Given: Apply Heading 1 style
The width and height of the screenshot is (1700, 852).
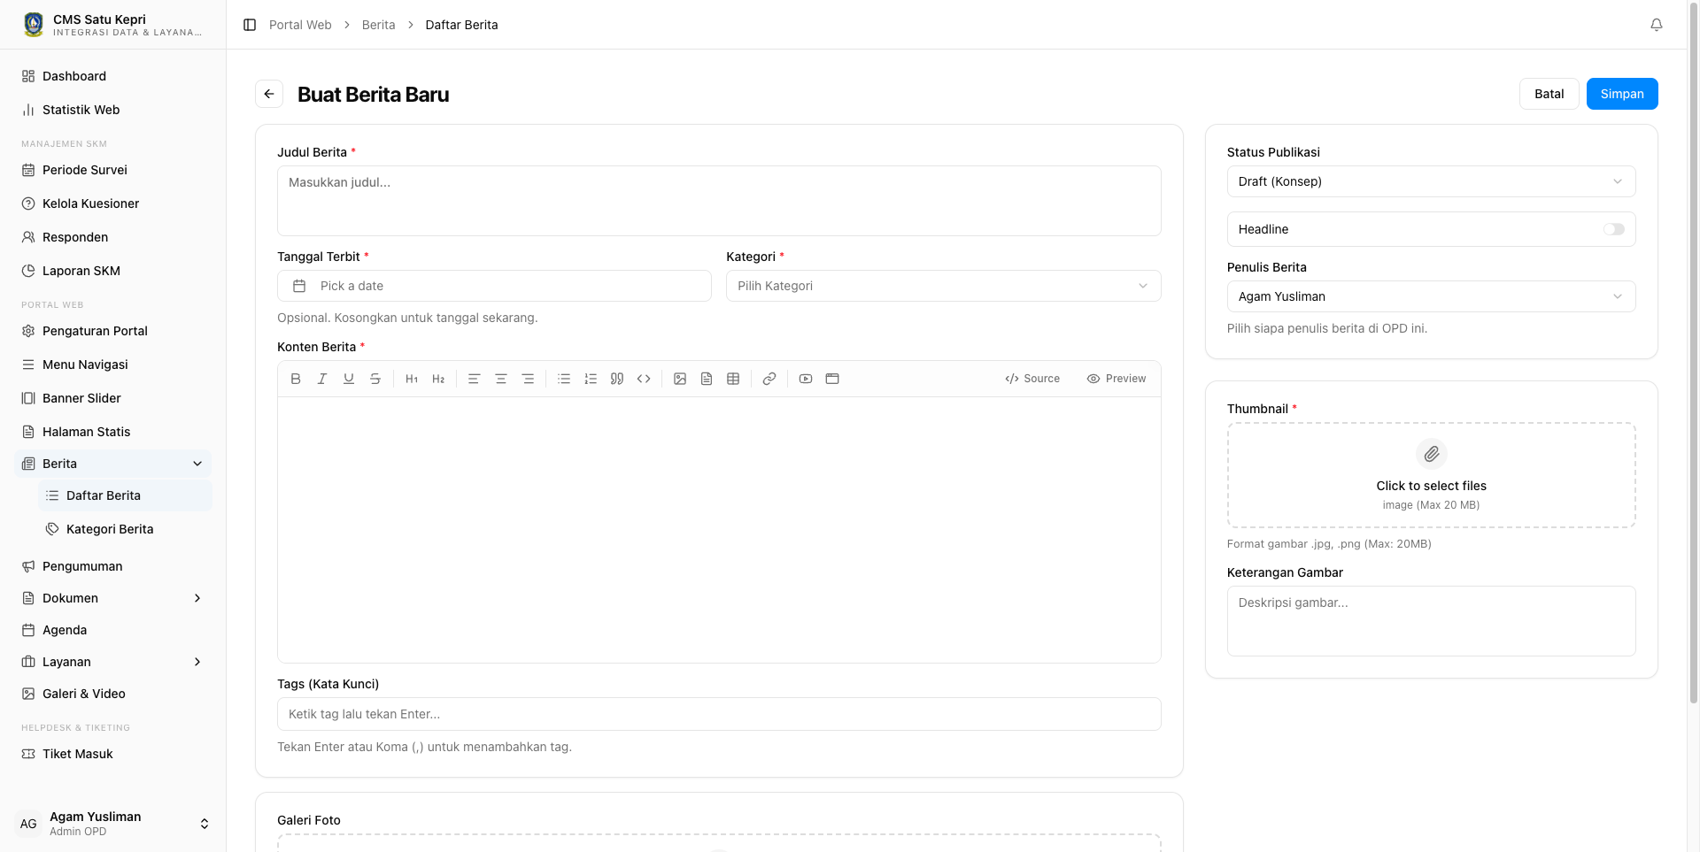Looking at the screenshot, I should pos(412,379).
